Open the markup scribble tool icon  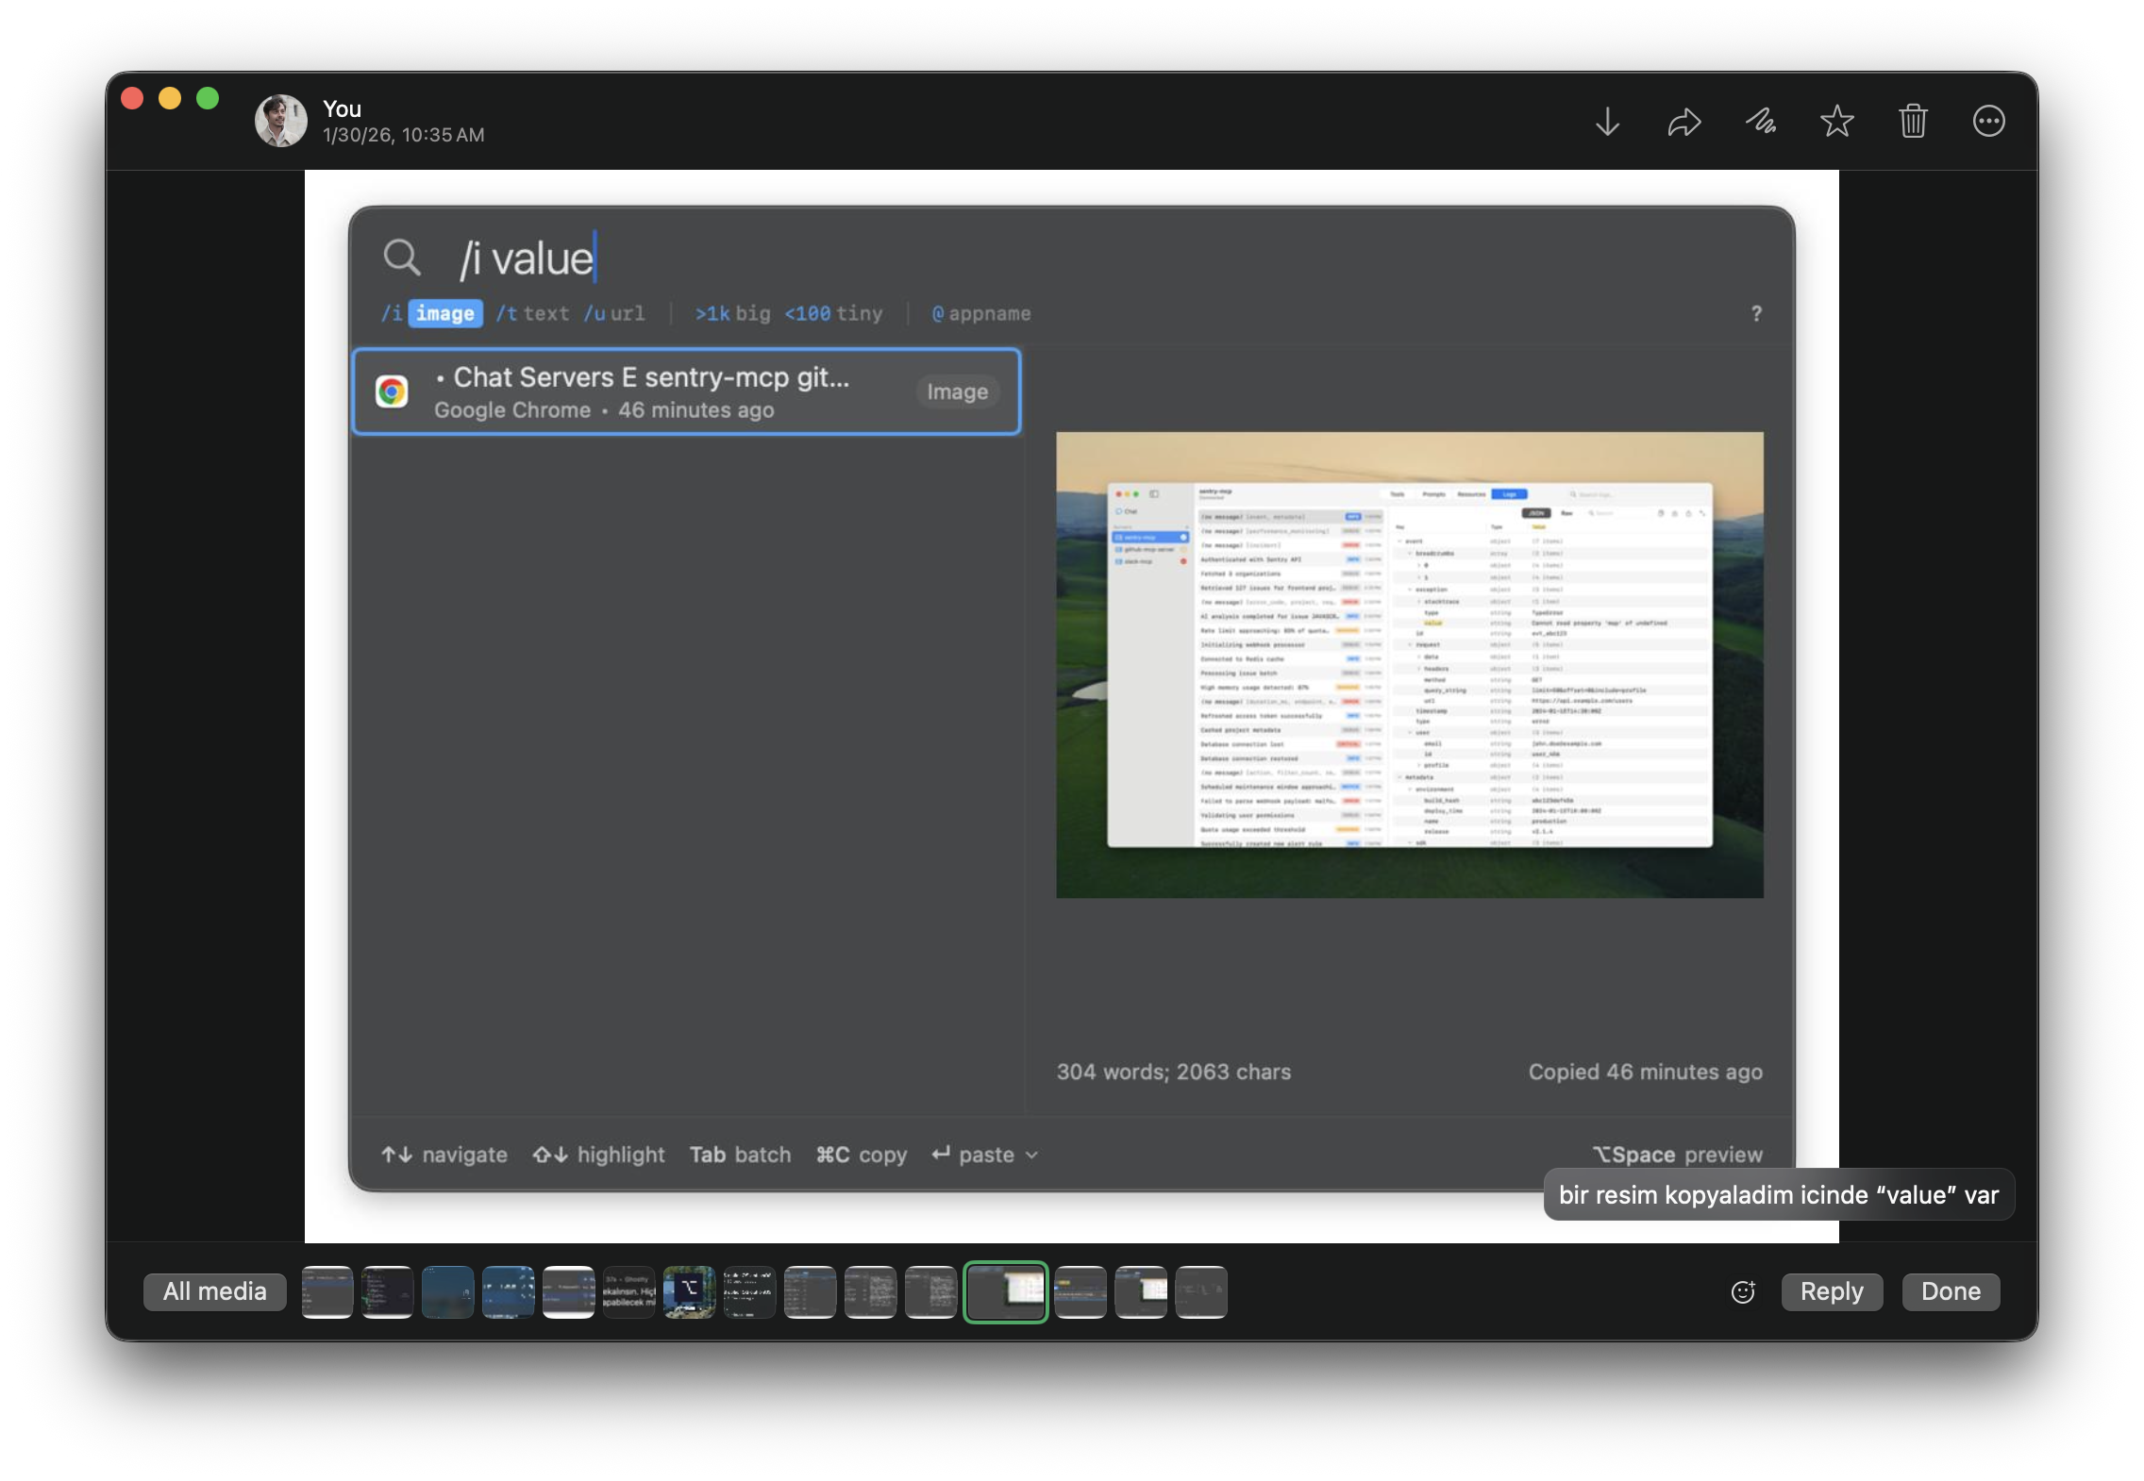tap(1761, 122)
